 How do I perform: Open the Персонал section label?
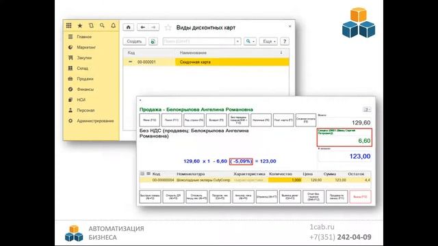(x=86, y=111)
